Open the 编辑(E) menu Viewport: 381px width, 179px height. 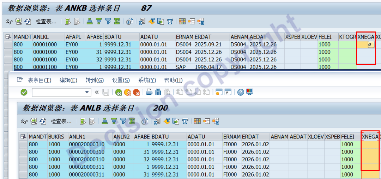(x=68, y=80)
